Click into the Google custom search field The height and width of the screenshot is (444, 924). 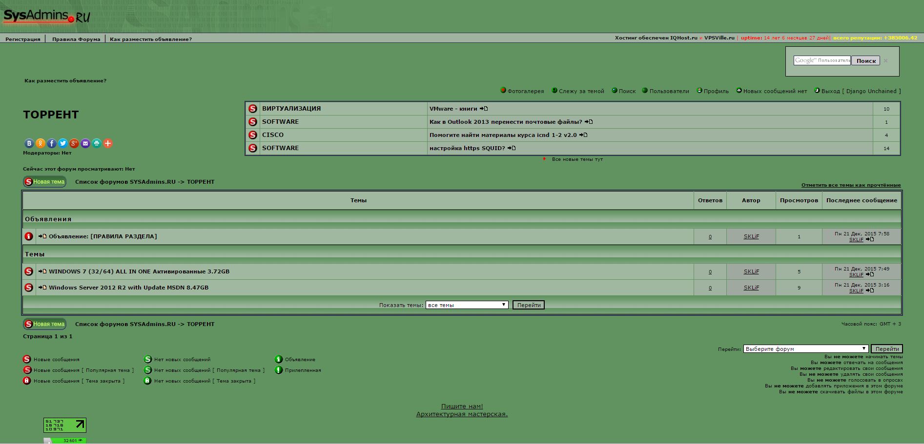[x=822, y=60]
